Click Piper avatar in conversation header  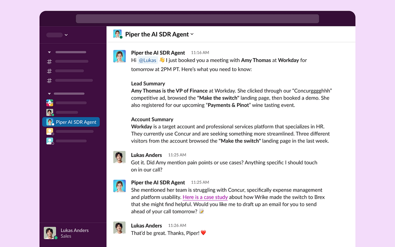pyautogui.click(x=117, y=34)
